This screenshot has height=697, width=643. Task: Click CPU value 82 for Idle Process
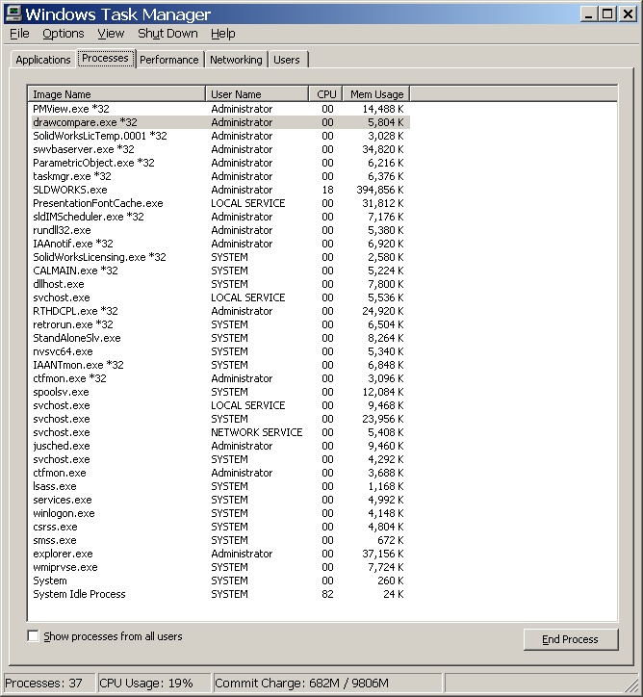(x=327, y=594)
